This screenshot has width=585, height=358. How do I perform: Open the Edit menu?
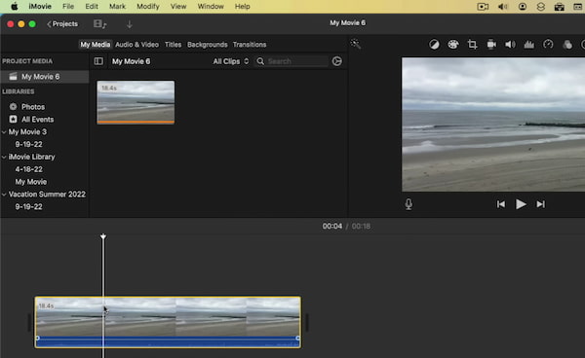[x=92, y=7]
